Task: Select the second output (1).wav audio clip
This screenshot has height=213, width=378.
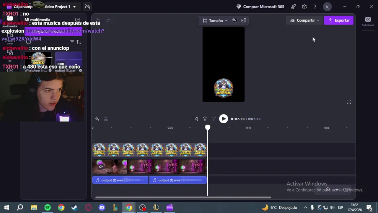Action: [x=178, y=180]
